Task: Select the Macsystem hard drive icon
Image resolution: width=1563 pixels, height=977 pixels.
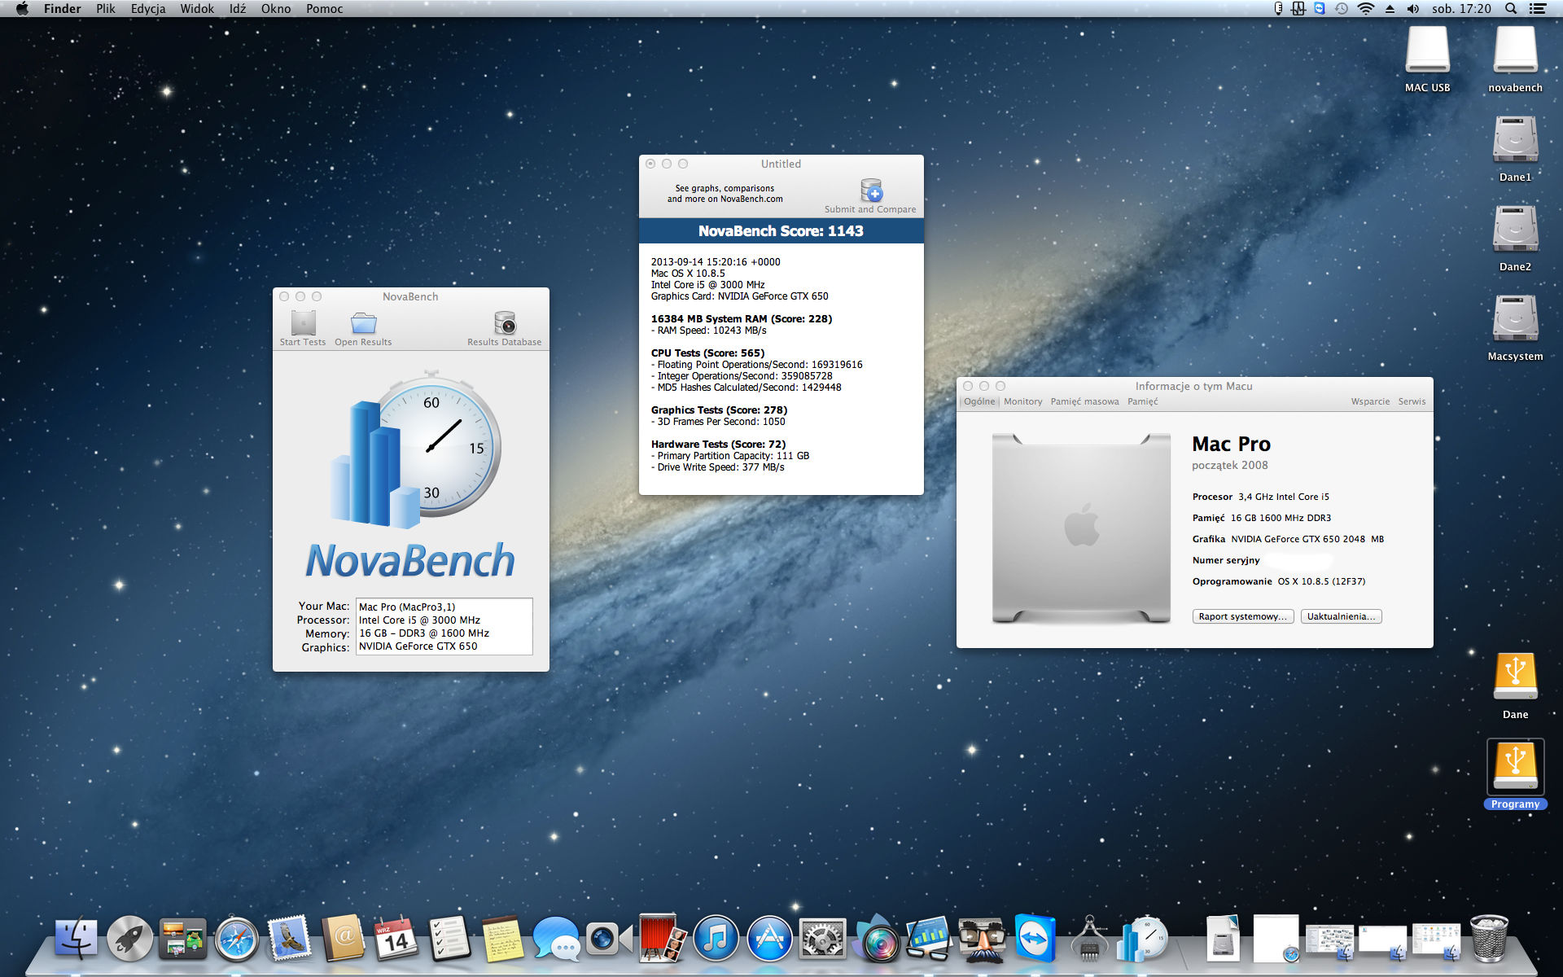Action: pyautogui.click(x=1515, y=318)
